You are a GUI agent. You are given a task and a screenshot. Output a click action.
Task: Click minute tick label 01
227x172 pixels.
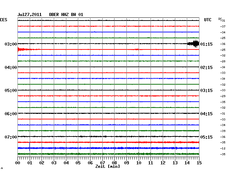coord(30,163)
